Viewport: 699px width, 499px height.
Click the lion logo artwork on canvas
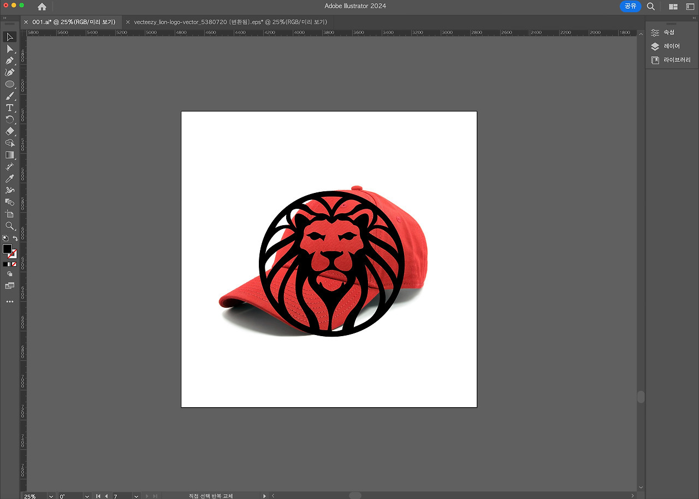pyautogui.click(x=331, y=264)
